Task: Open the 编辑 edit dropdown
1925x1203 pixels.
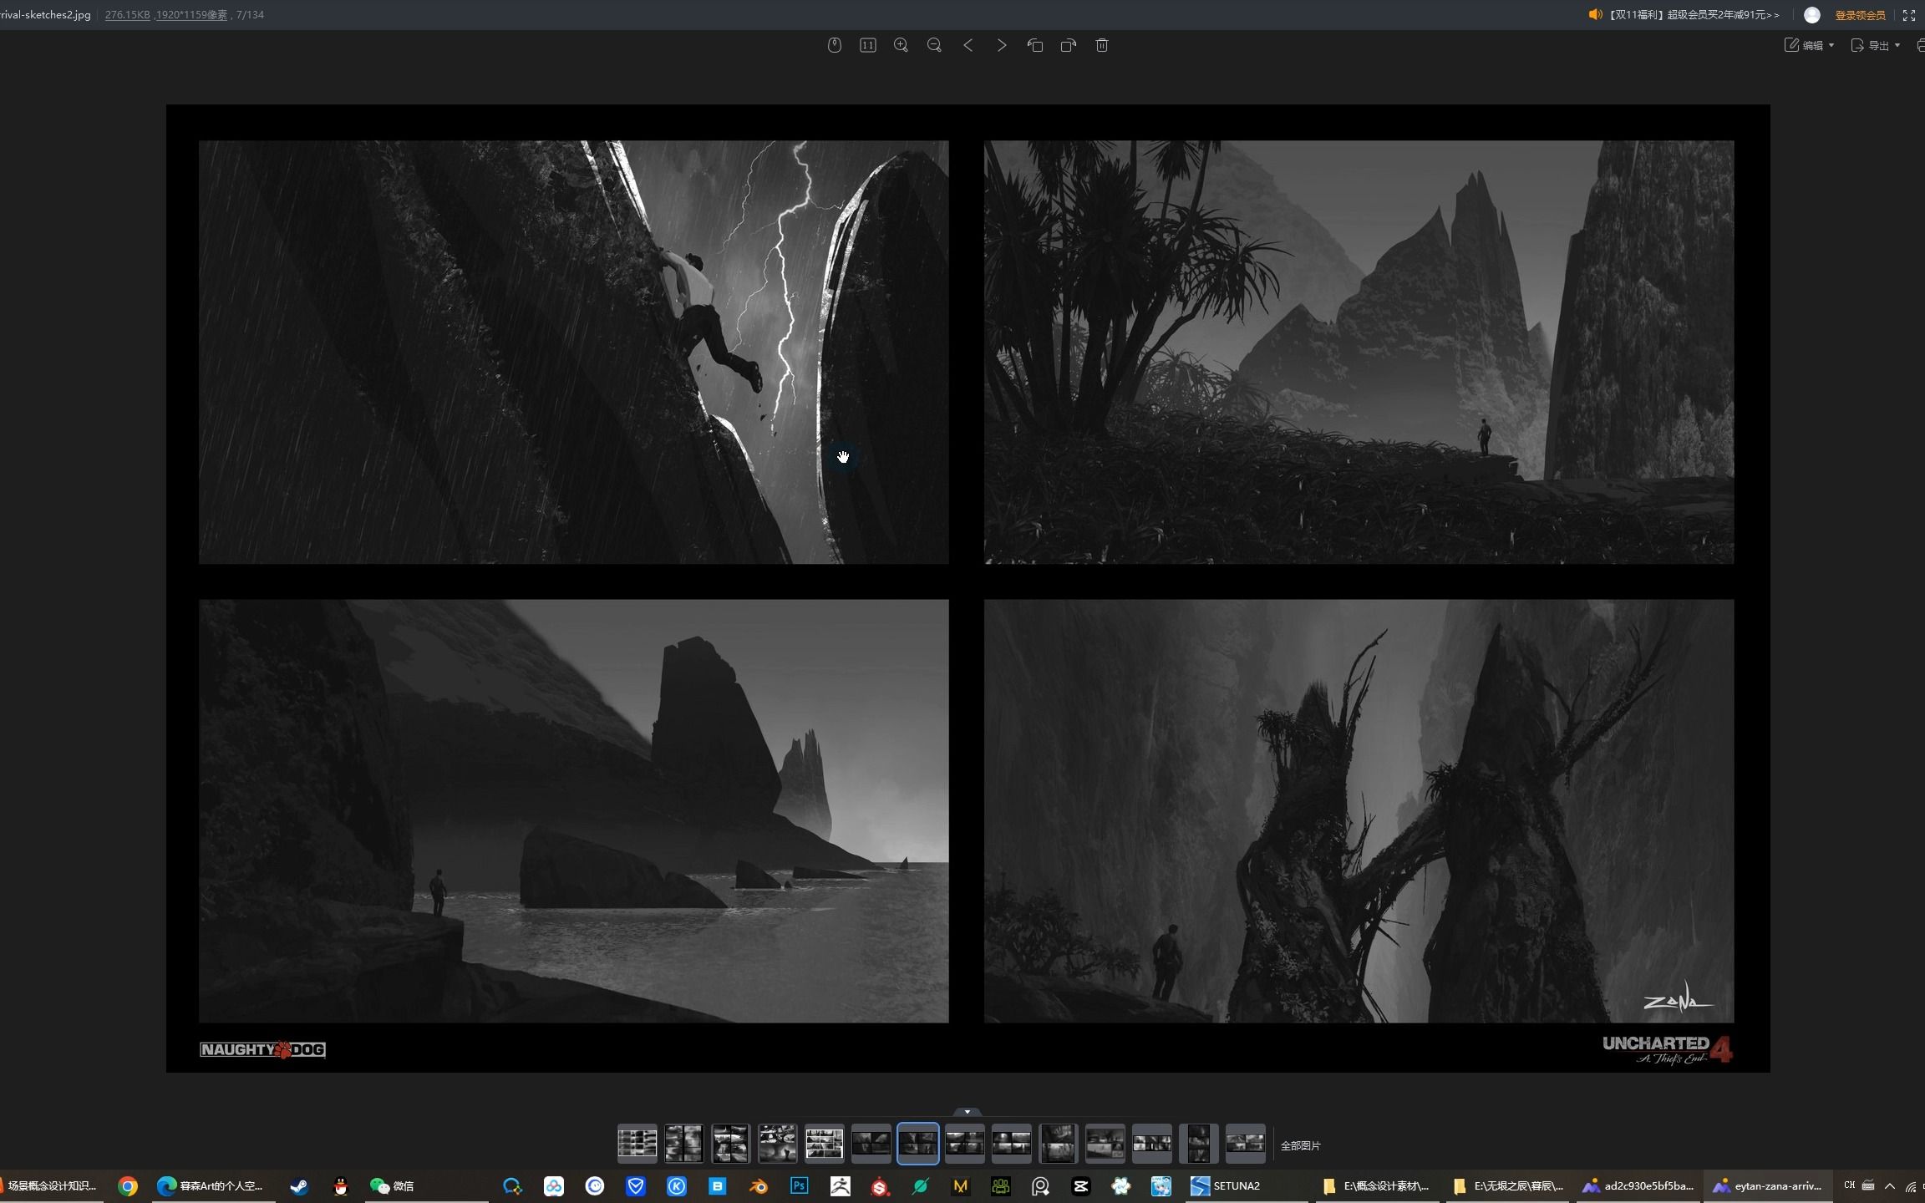Action: [x=1809, y=45]
